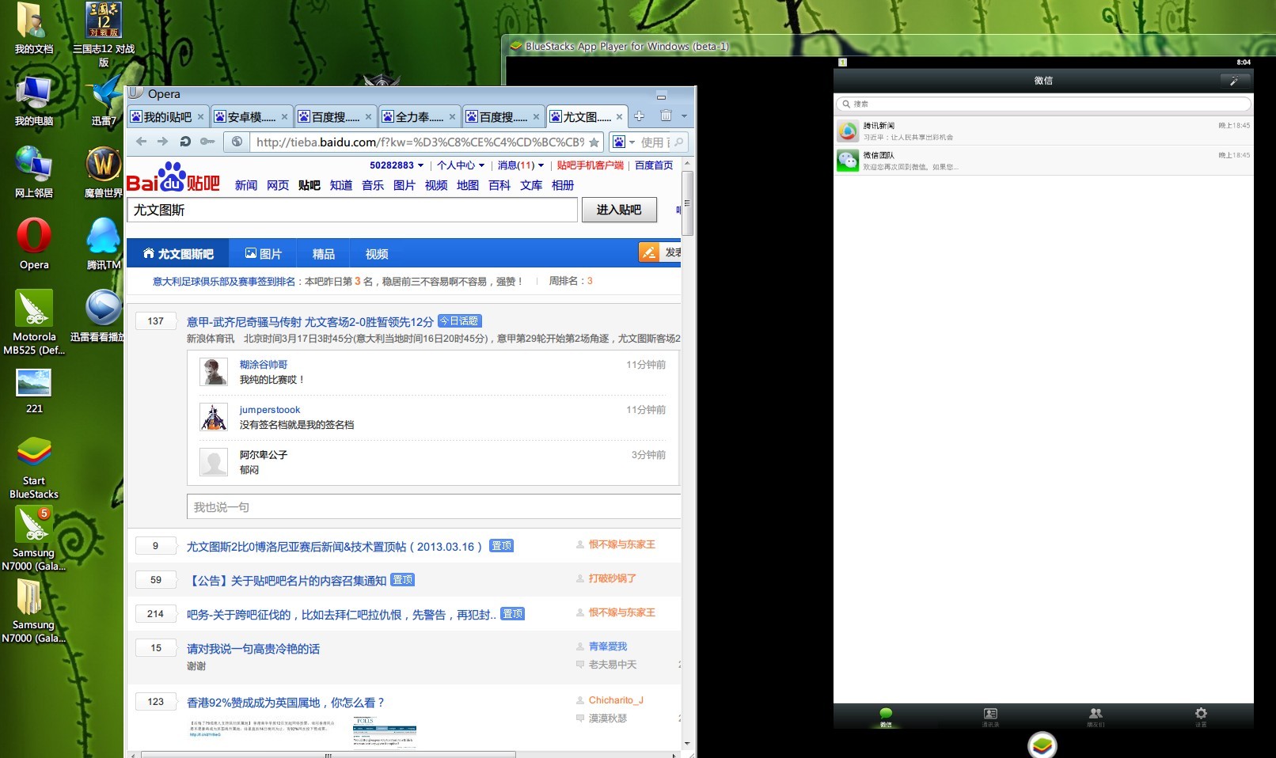Click the Opera address bar URL
Image resolution: width=1276 pixels, height=758 pixels.
pos(420,142)
